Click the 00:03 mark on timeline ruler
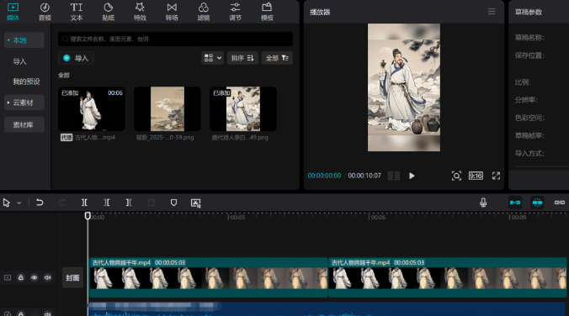 [x=237, y=217]
